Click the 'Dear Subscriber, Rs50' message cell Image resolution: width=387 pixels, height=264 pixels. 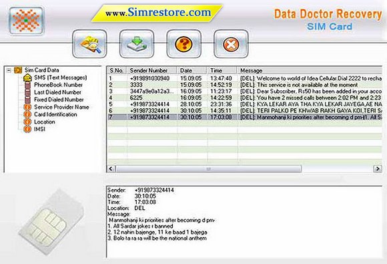click(311, 91)
